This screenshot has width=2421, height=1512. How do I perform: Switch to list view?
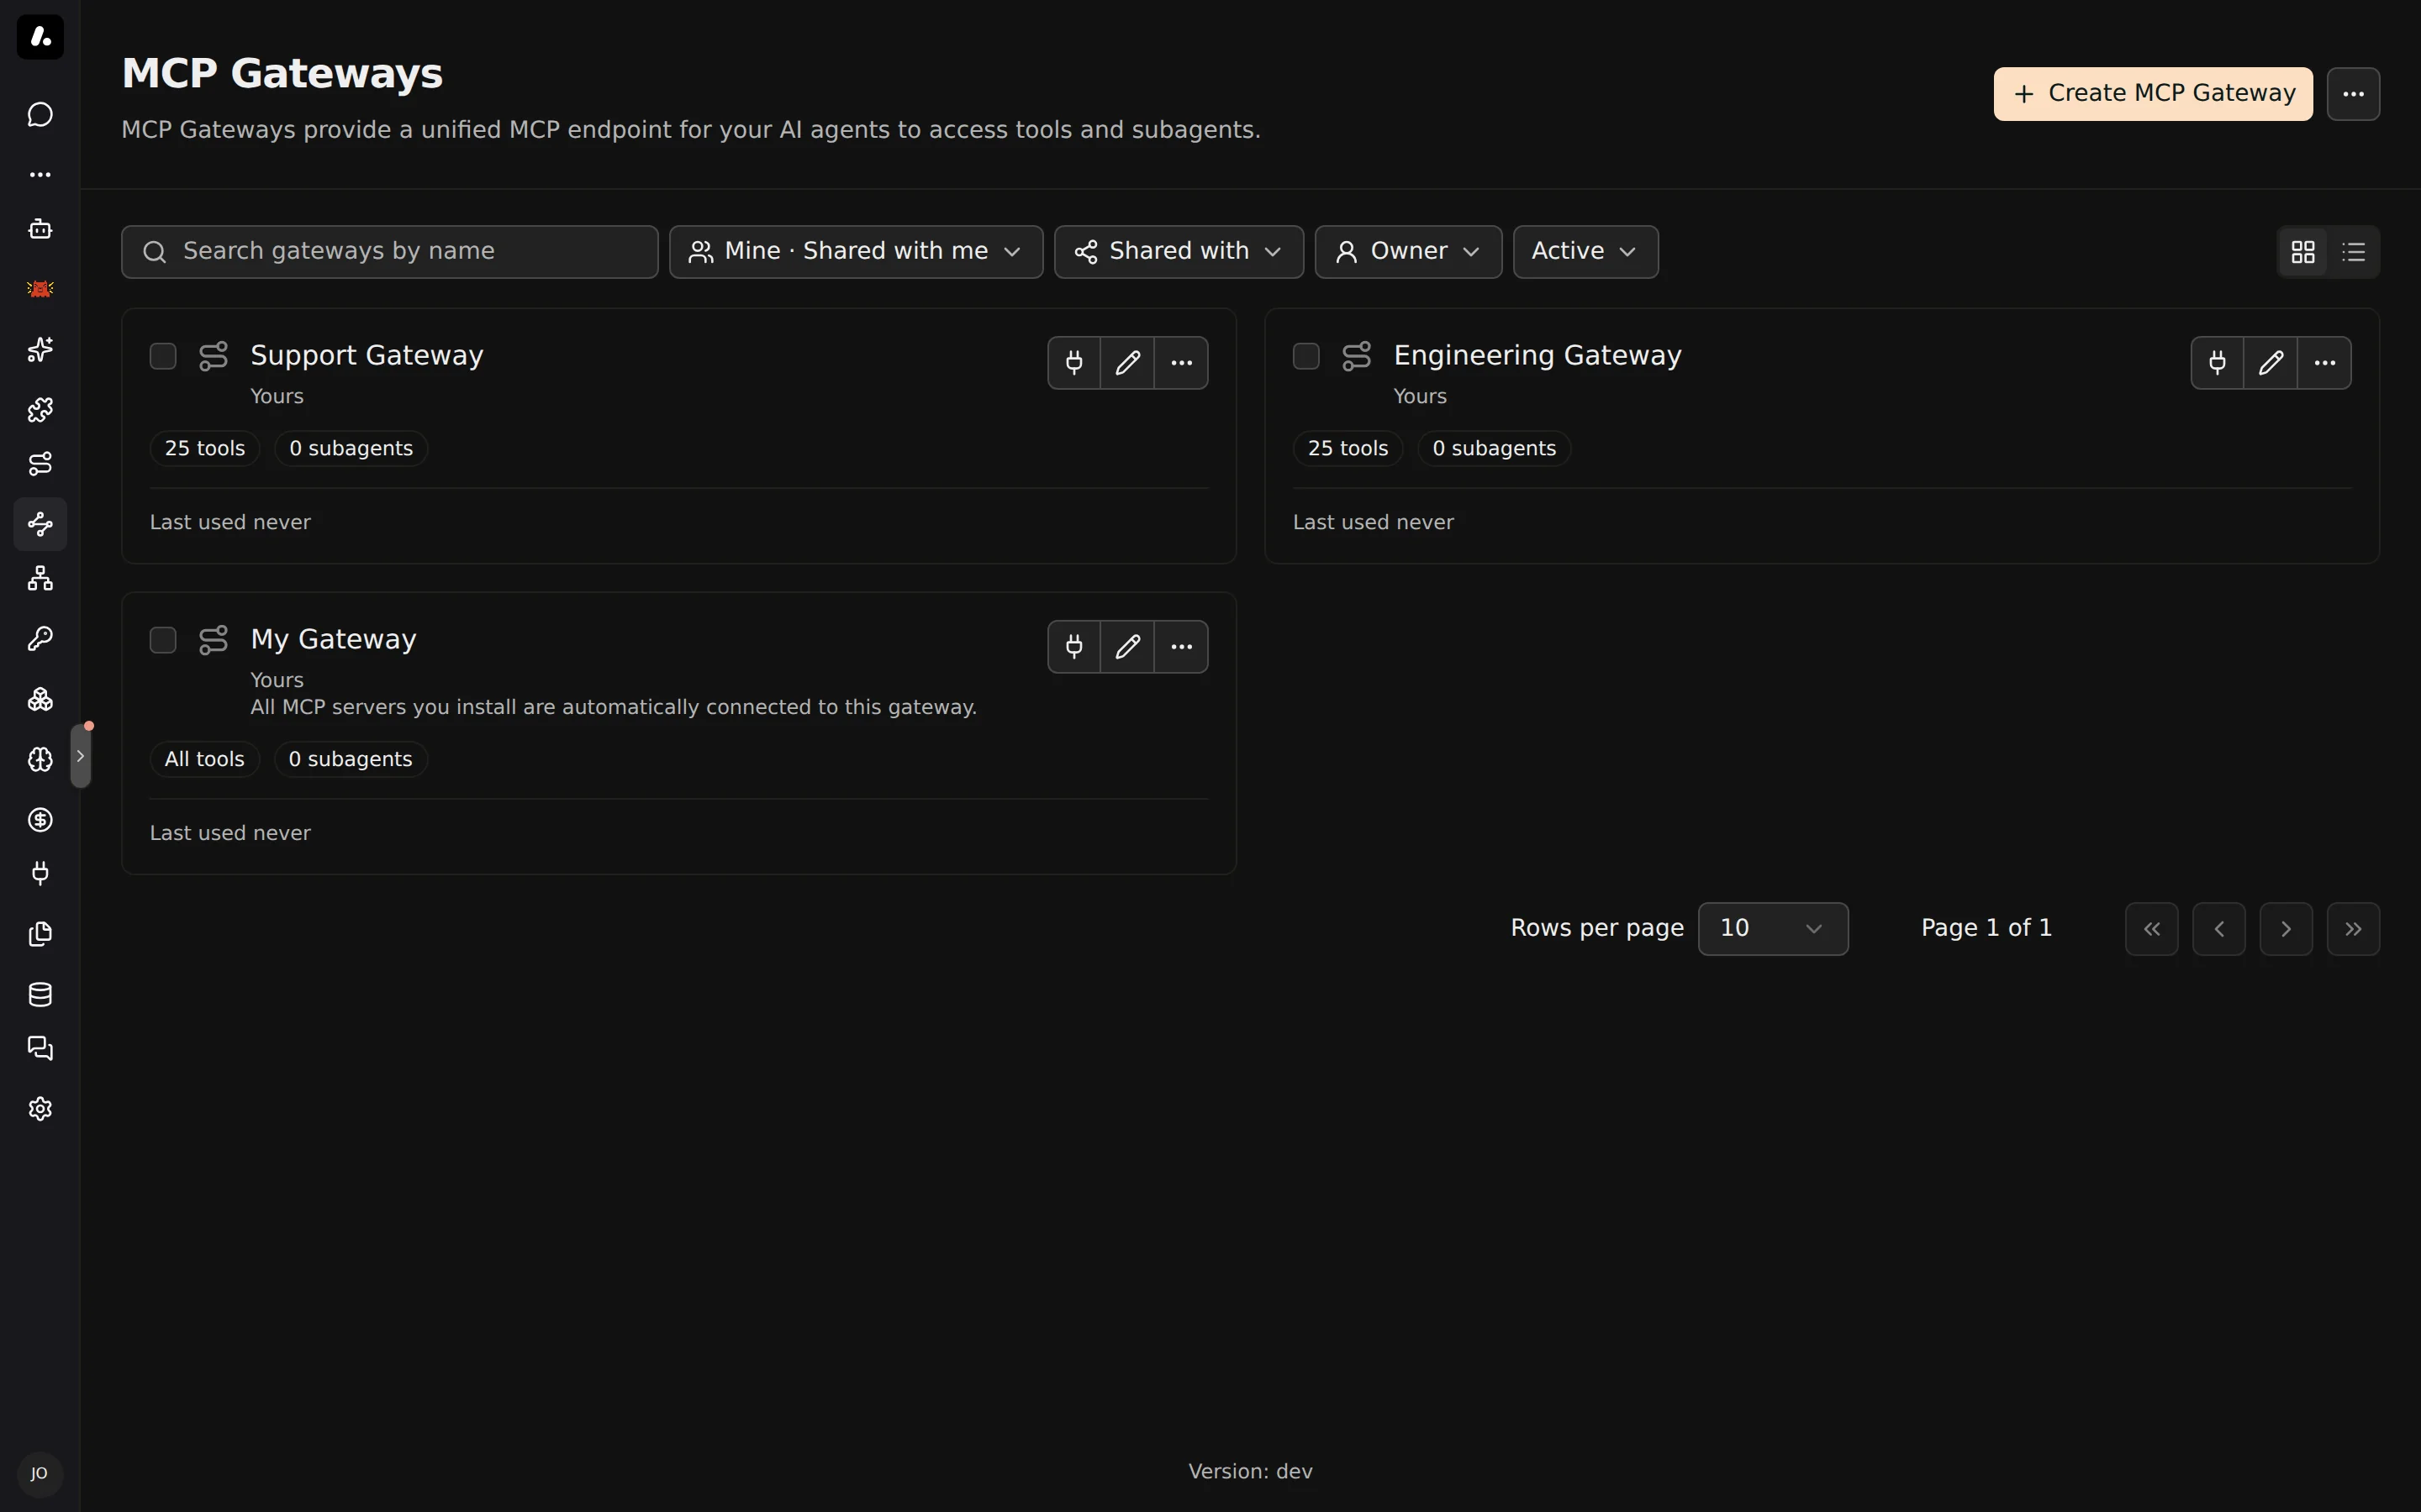coord(2354,252)
